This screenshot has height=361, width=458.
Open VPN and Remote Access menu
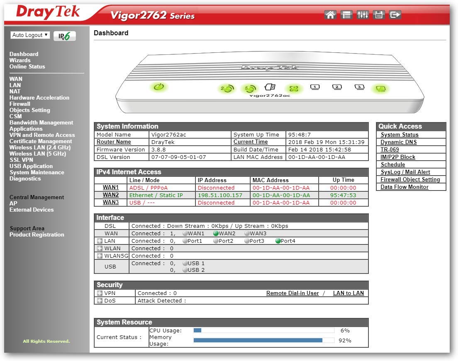42,135
